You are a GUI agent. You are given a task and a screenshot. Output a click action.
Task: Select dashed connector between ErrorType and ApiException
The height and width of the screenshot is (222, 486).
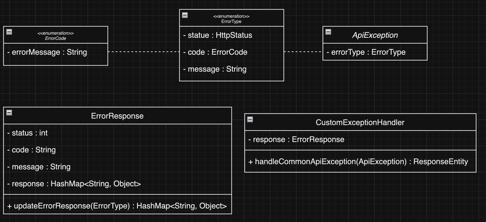tap(303, 52)
